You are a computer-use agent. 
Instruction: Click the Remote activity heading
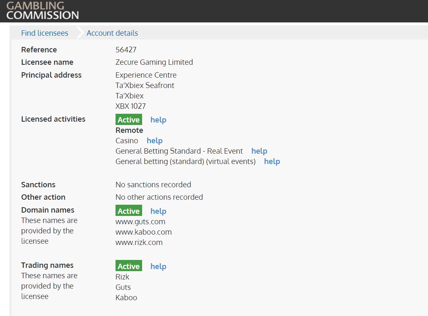(x=129, y=130)
